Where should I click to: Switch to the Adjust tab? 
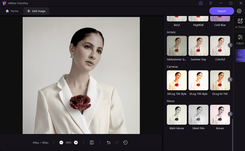pyautogui.click(x=240, y=39)
